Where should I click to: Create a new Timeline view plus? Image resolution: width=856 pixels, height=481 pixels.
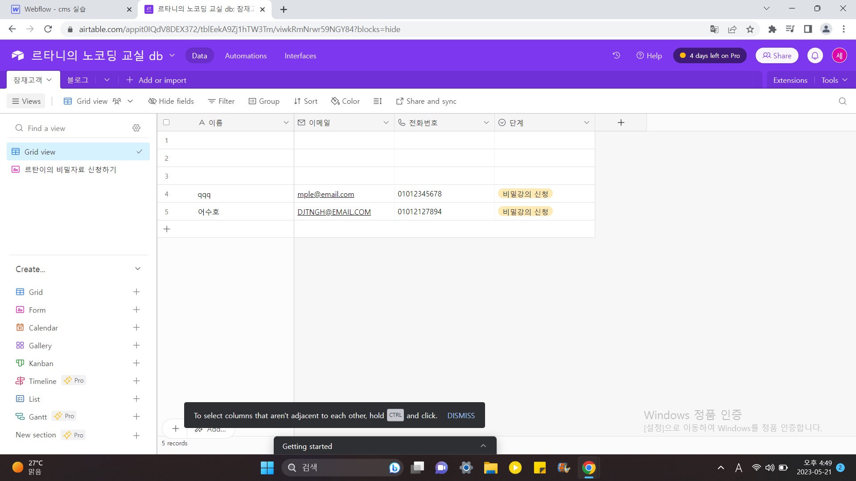coord(136,381)
